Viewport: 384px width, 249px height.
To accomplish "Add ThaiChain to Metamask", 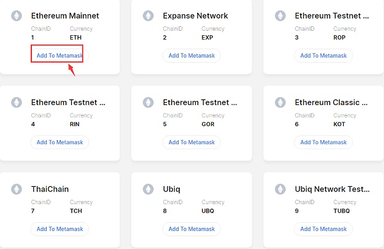I will tap(60, 229).
